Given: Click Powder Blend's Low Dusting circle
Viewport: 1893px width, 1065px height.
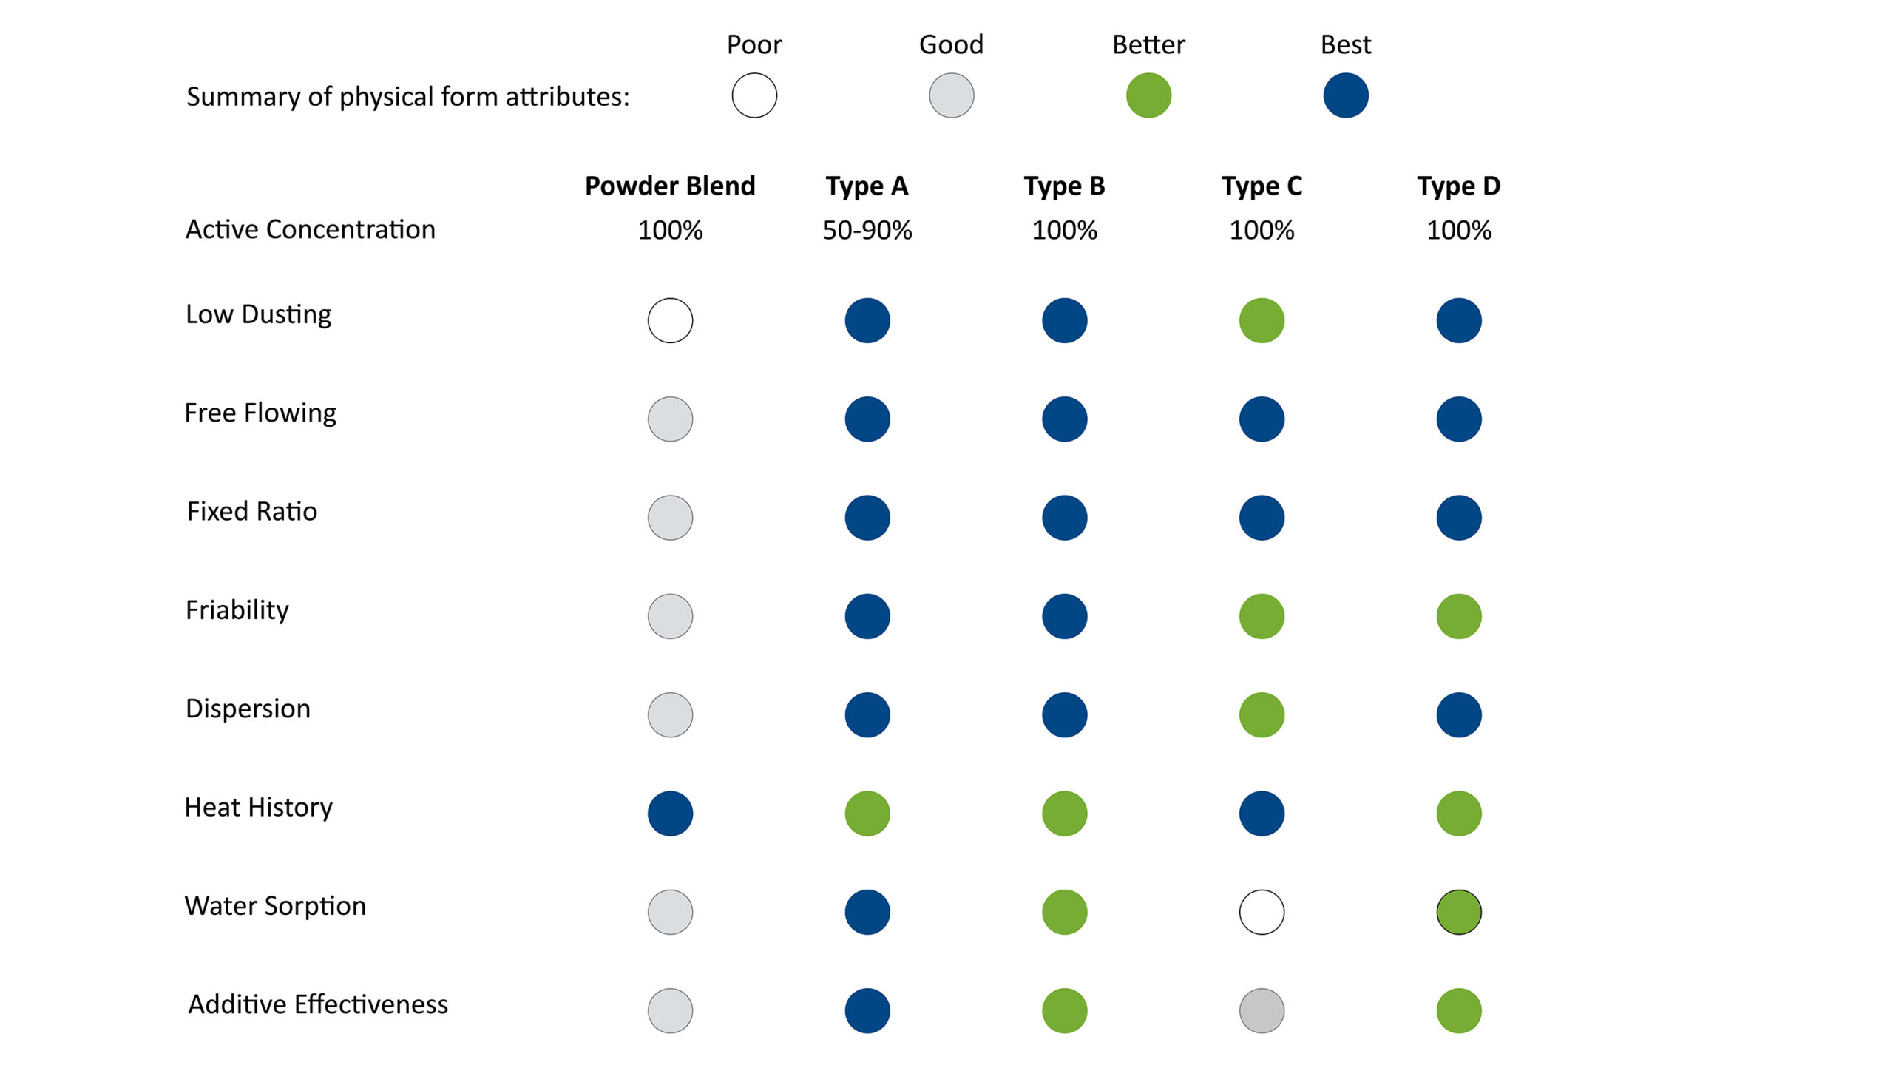Looking at the screenshot, I should pos(670,320).
